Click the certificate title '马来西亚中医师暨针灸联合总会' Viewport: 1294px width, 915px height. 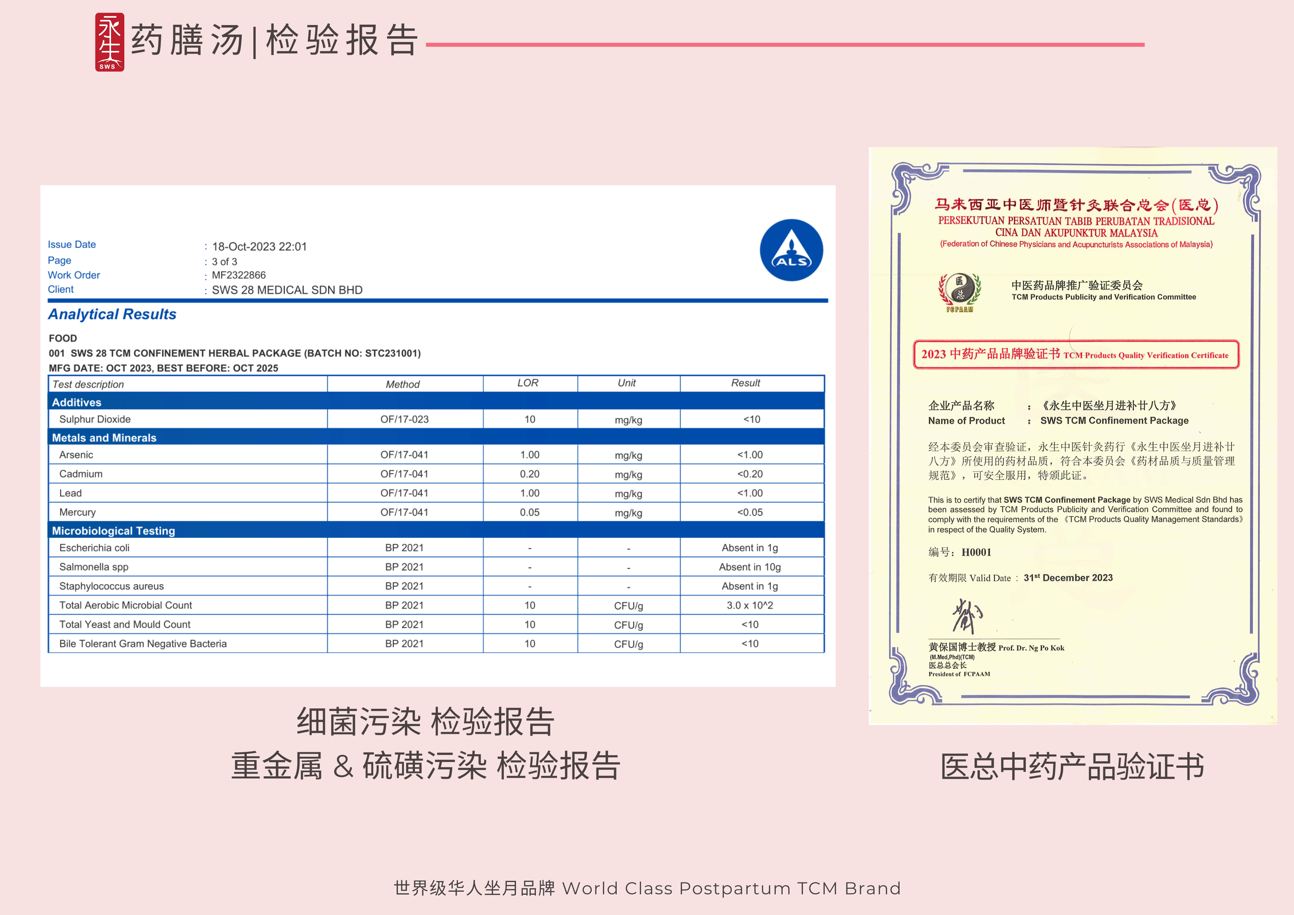(1076, 205)
